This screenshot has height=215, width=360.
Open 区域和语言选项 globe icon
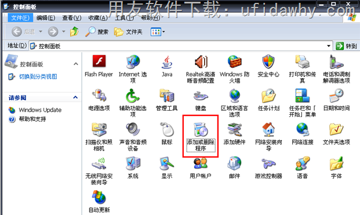(235, 96)
